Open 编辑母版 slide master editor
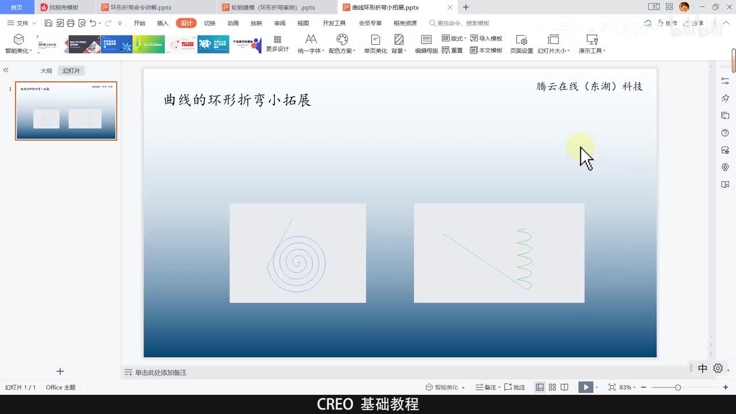736x414 pixels. click(x=427, y=44)
